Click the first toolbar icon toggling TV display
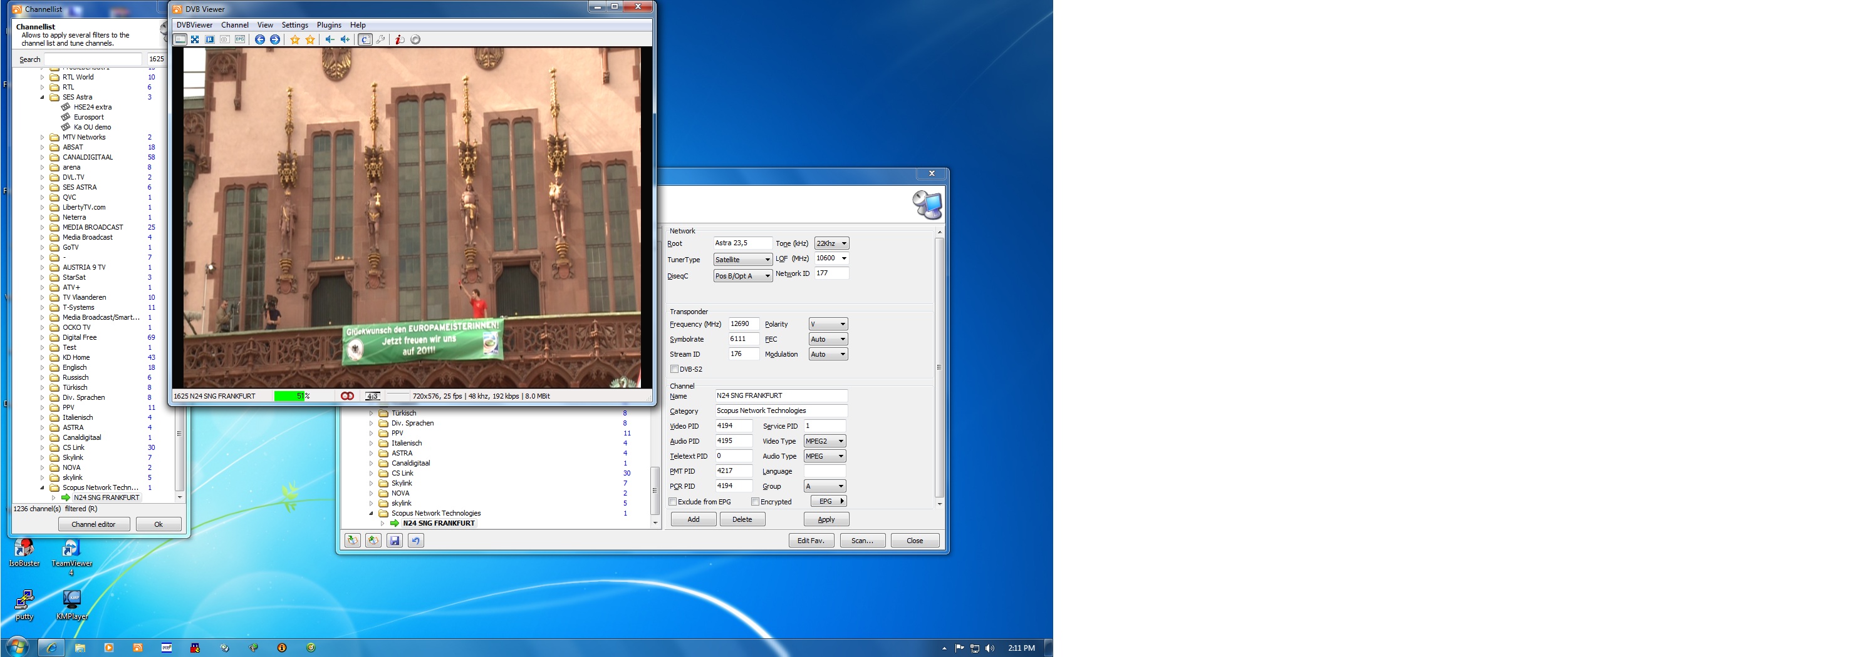 (x=180, y=39)
